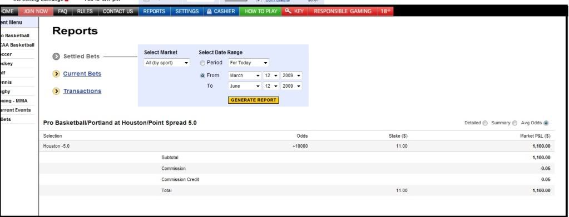Open the To month dropdown showing June
This screenshot has height=217, width=569.
coord(245,86)
